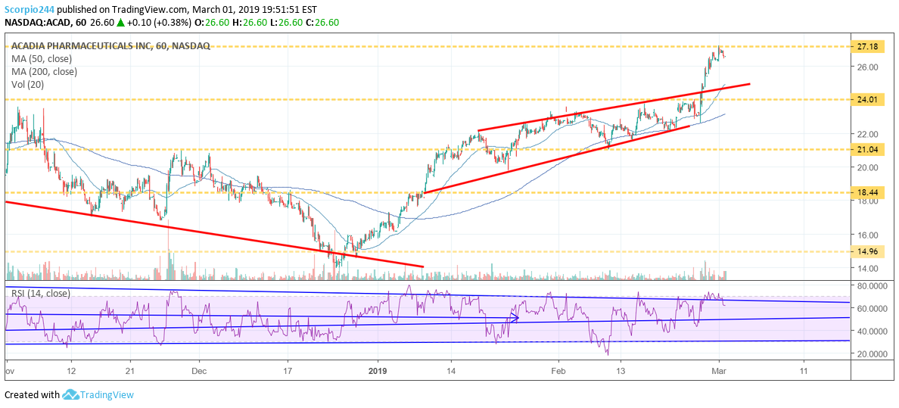The width and height of the screenshot is (899, 408).
Task: Open the RSI (14, close) indicator legend
Action: [x=40, y=293]
